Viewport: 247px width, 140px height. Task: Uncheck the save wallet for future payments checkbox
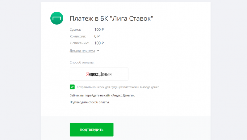[x=72, y=87]
